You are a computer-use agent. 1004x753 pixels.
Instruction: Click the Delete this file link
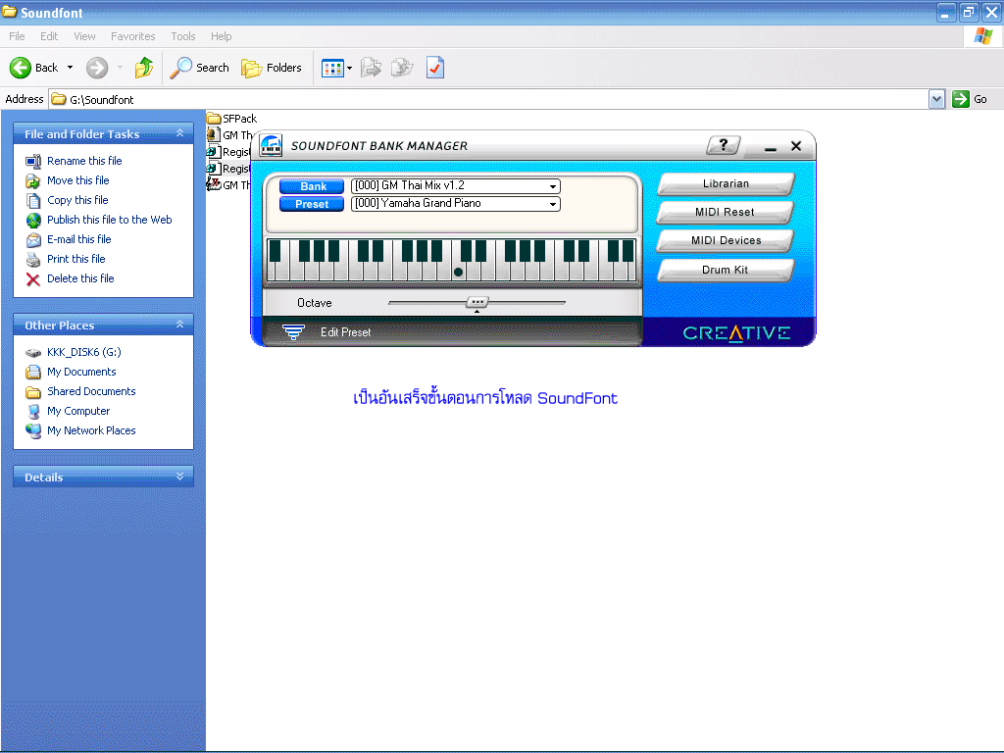point(80,279)
